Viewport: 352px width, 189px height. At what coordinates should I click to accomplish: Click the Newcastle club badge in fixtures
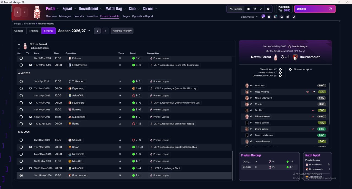(x=70, y=154)
